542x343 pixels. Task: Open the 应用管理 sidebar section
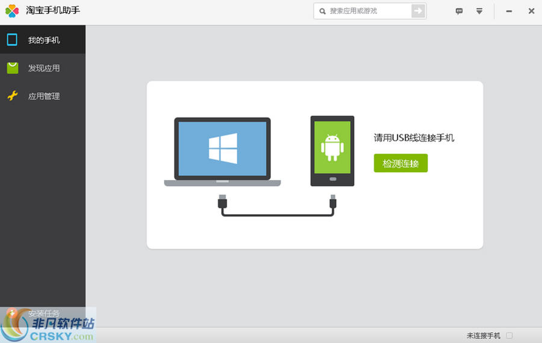(43, 96)
